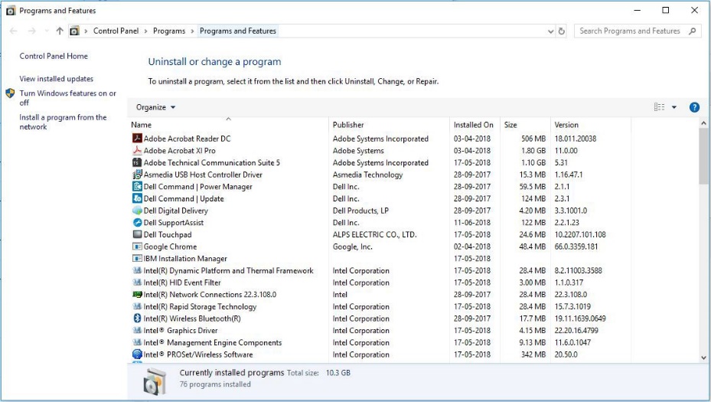Click the Intel Network Connections icon
This screenshot has width=711, height=402.
[x=137, y=295]
